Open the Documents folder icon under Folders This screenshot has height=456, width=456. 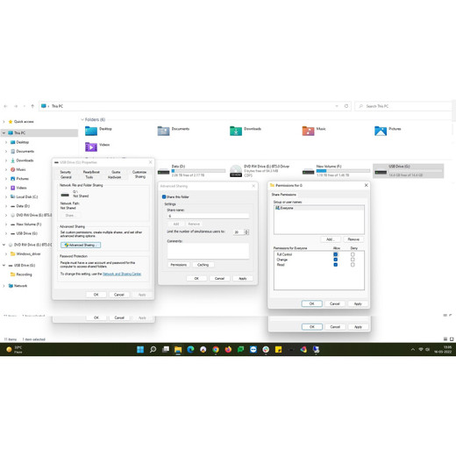tap(163, 131)
